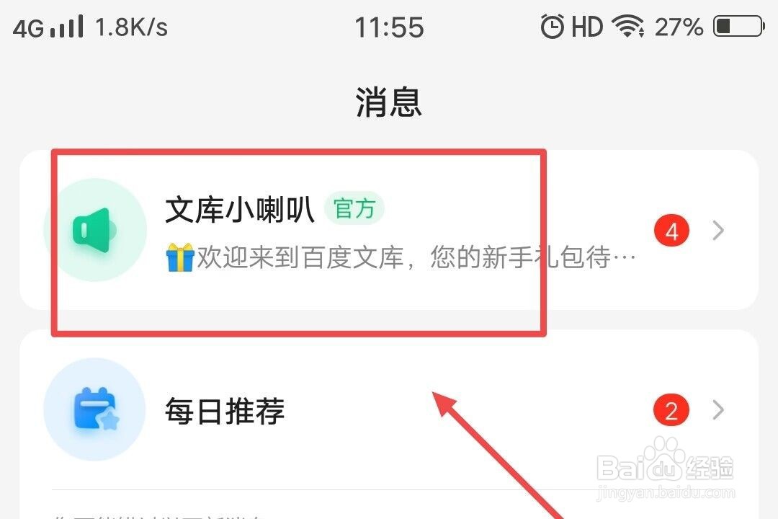
Task: Tap the 1.8K/s network speed indicator
Action: coord(132,27)
